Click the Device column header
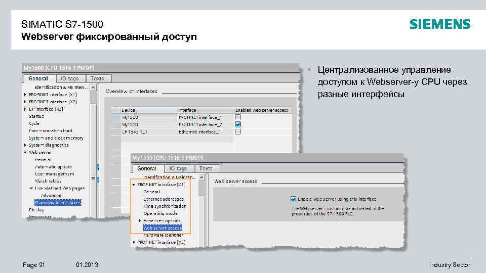 148,110
